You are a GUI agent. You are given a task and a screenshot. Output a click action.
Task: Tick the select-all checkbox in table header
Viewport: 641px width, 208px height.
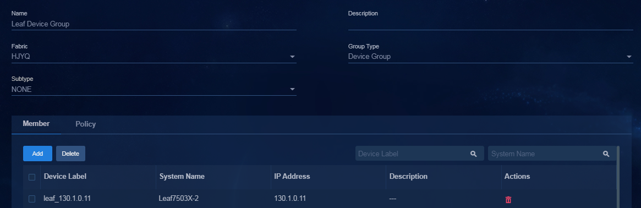point(32,177)
